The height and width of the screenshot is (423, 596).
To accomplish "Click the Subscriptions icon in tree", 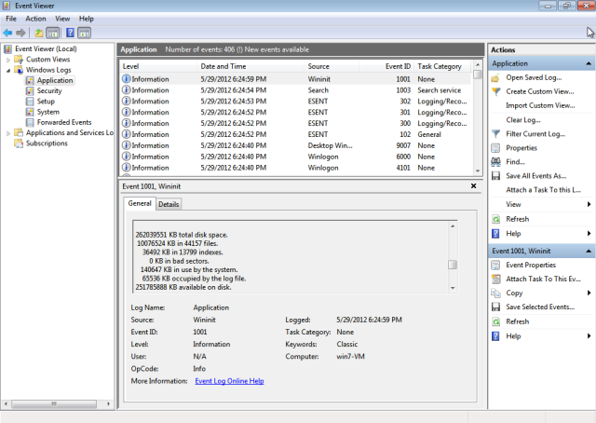I will [19, 143].
